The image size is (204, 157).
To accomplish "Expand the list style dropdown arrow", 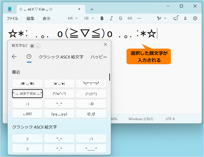I will (92, 18).
